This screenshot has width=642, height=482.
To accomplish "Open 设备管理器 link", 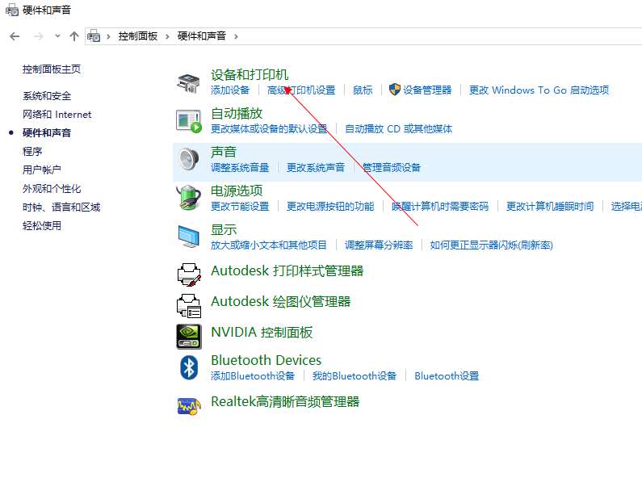I will (x=427, y=90).
